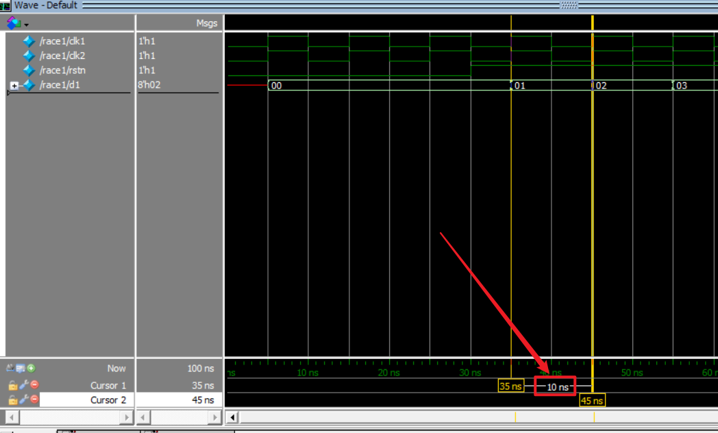This screenshot has width=718, height=433.
Task: Open the signal objects icon in pane header
Action: pyautogui.click(x=14, y=23)
